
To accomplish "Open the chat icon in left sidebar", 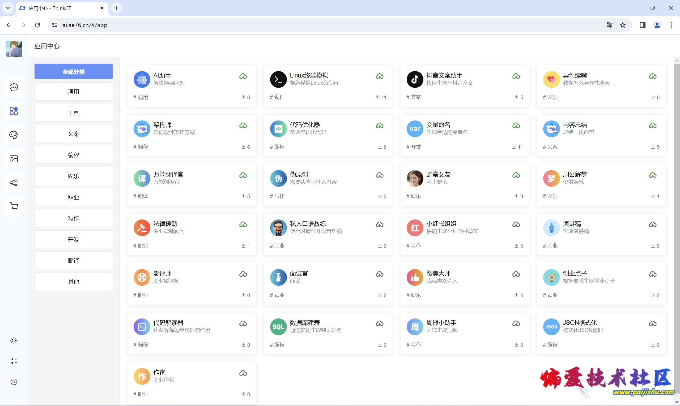I will (14, 87).
